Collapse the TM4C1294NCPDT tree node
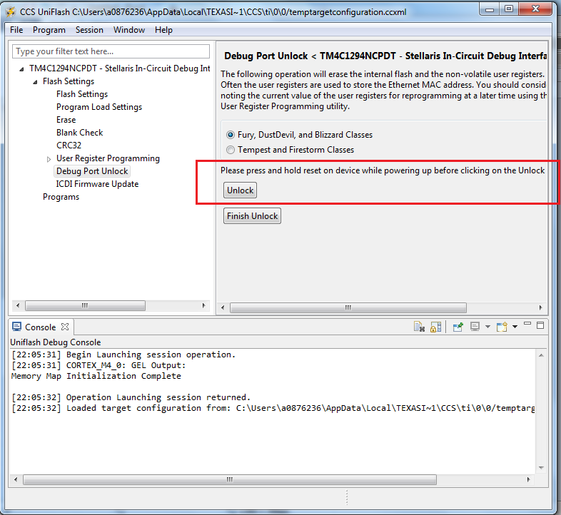The image size is (561, 515). 21,69
